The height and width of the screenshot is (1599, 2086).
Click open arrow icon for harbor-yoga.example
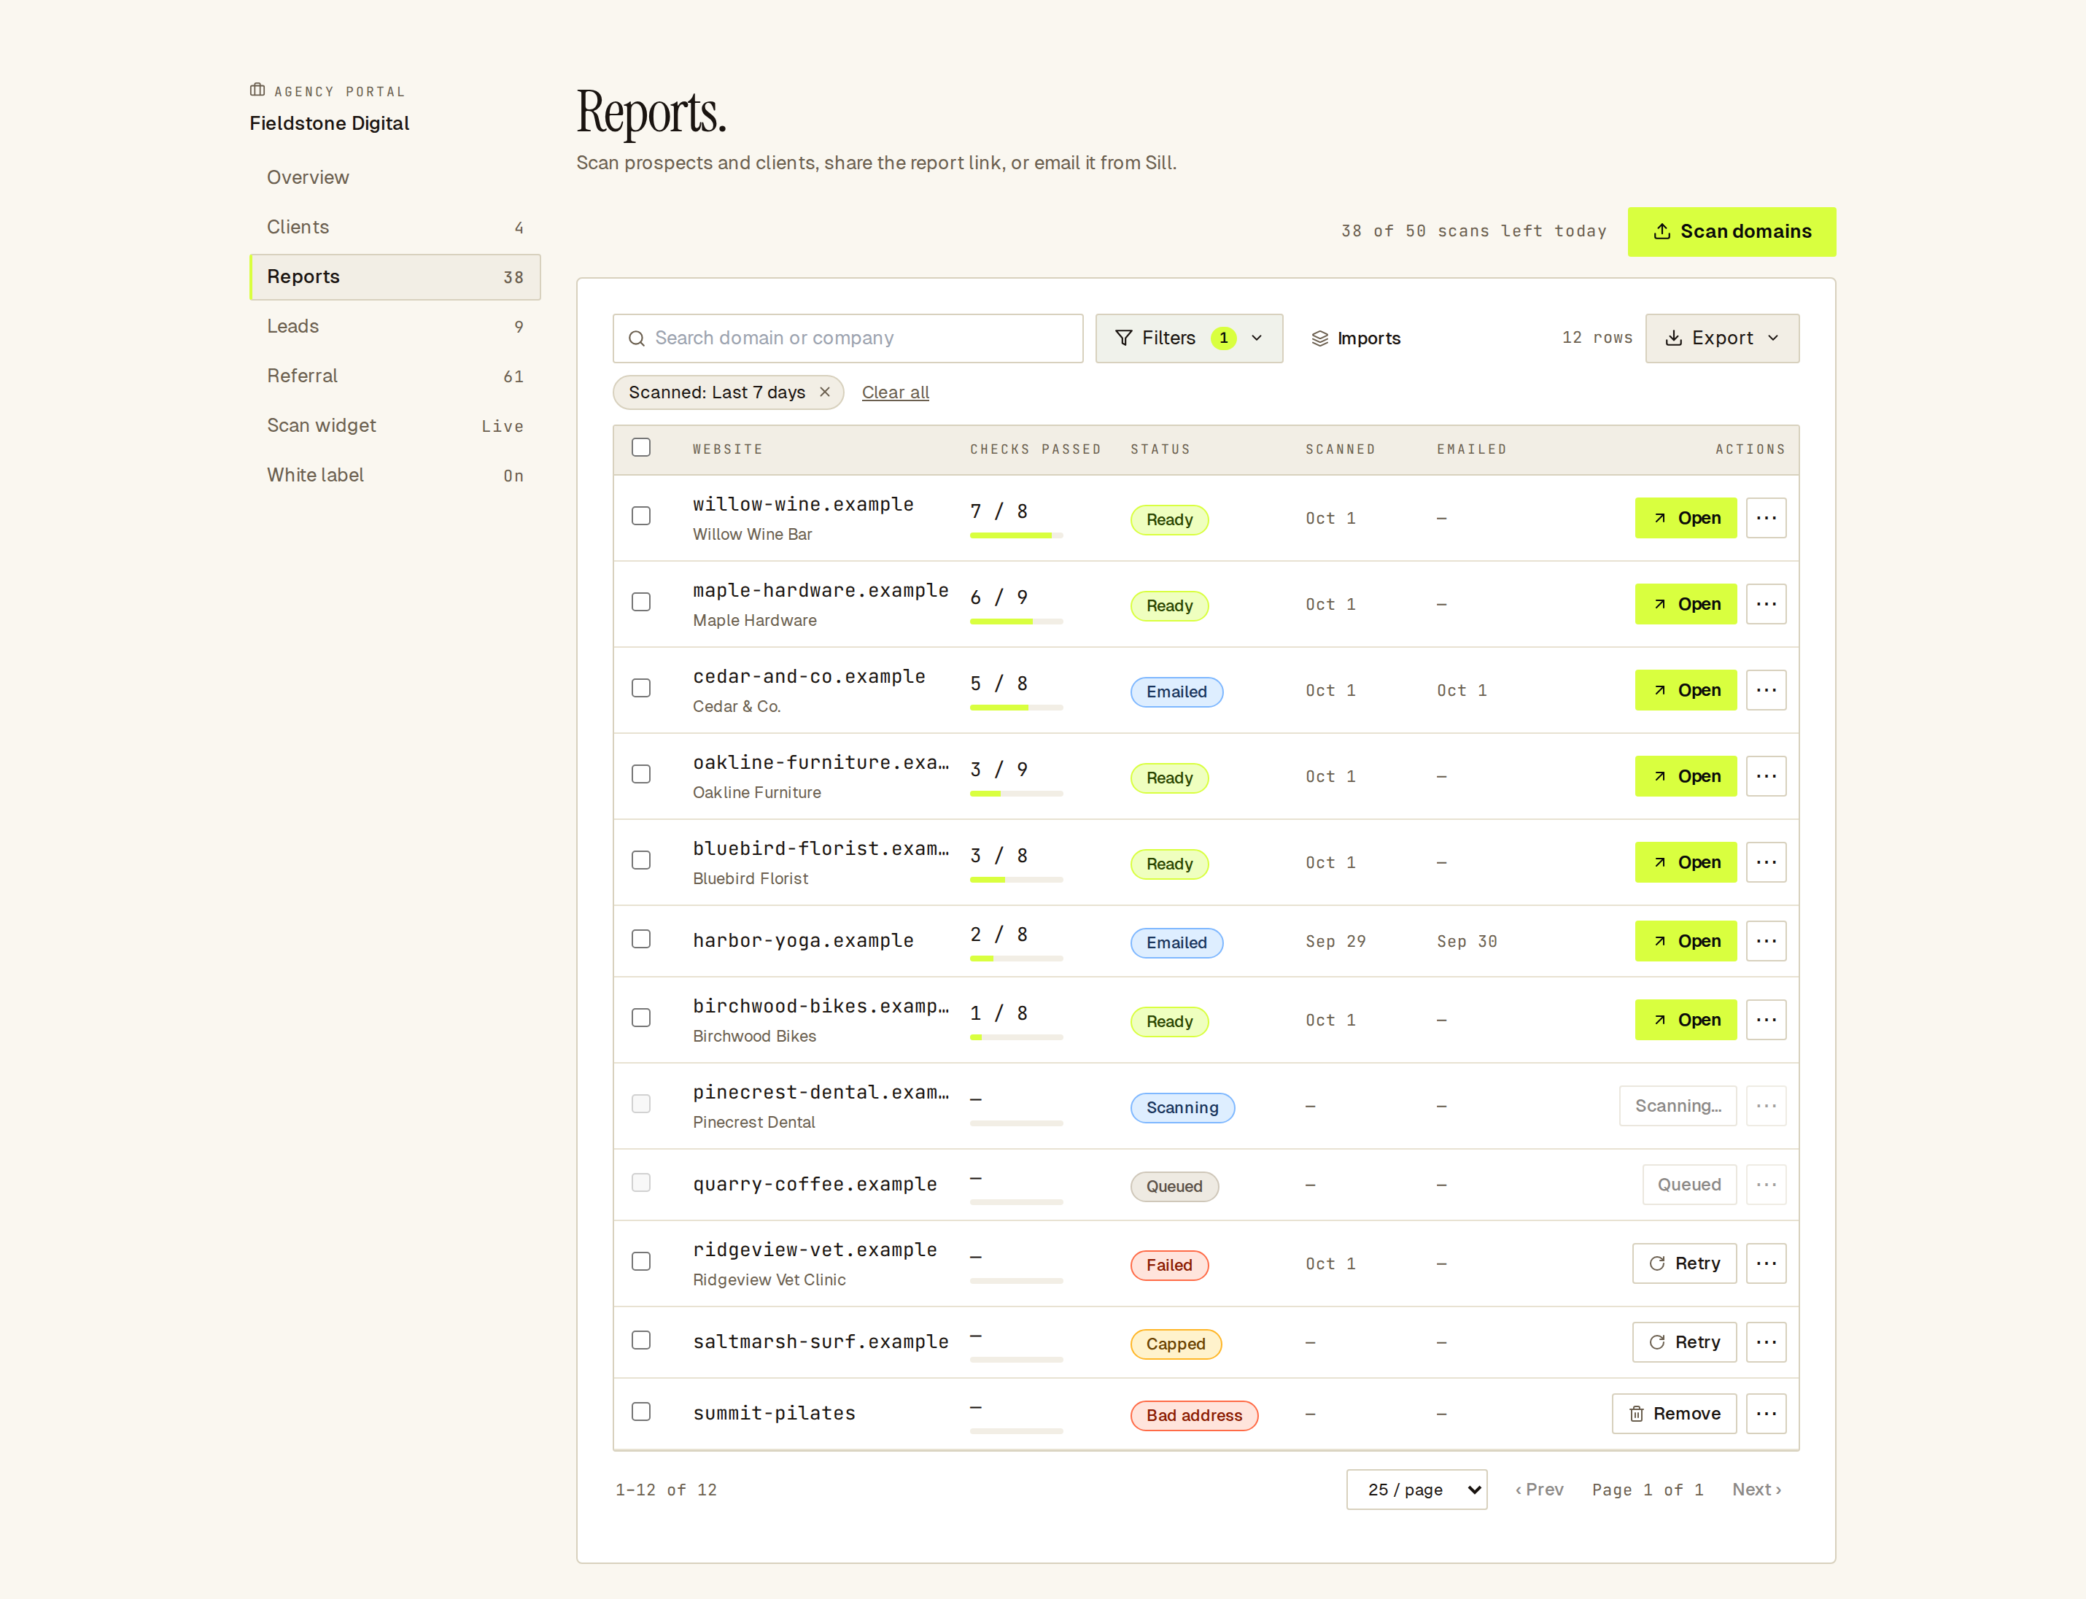click(x=1659, y=941)
